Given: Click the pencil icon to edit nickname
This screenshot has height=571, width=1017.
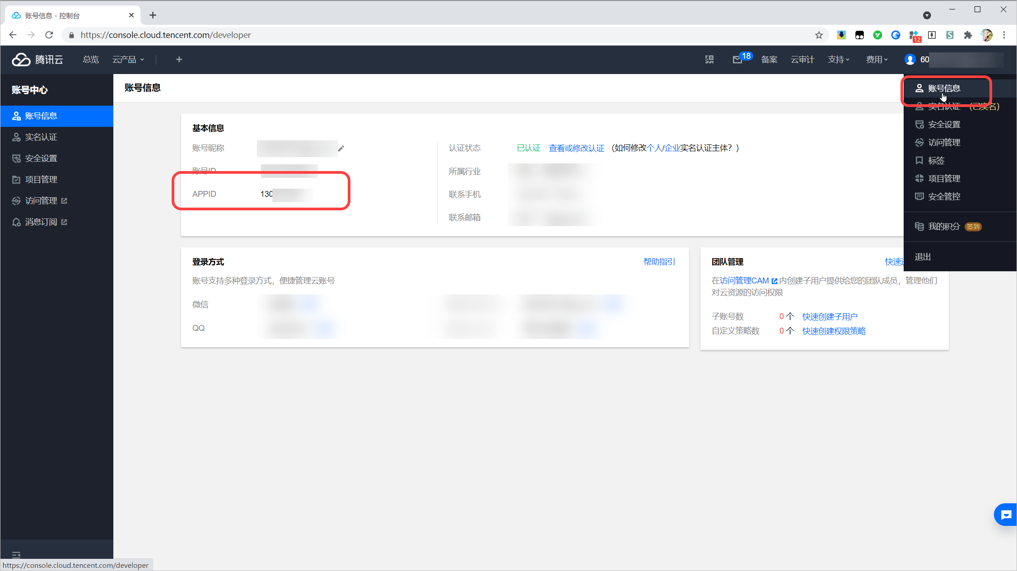Looking at the screenshot, I should click(x=341, y=149).
